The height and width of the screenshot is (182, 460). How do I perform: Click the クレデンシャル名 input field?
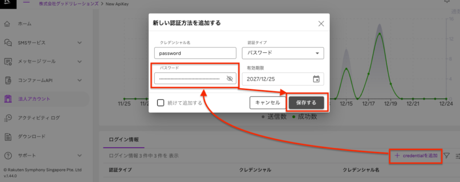(x=195, y=53)
